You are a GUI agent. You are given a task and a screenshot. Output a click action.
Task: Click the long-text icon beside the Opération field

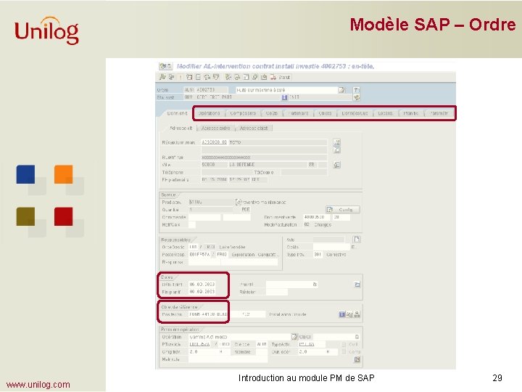click(294, 337)
